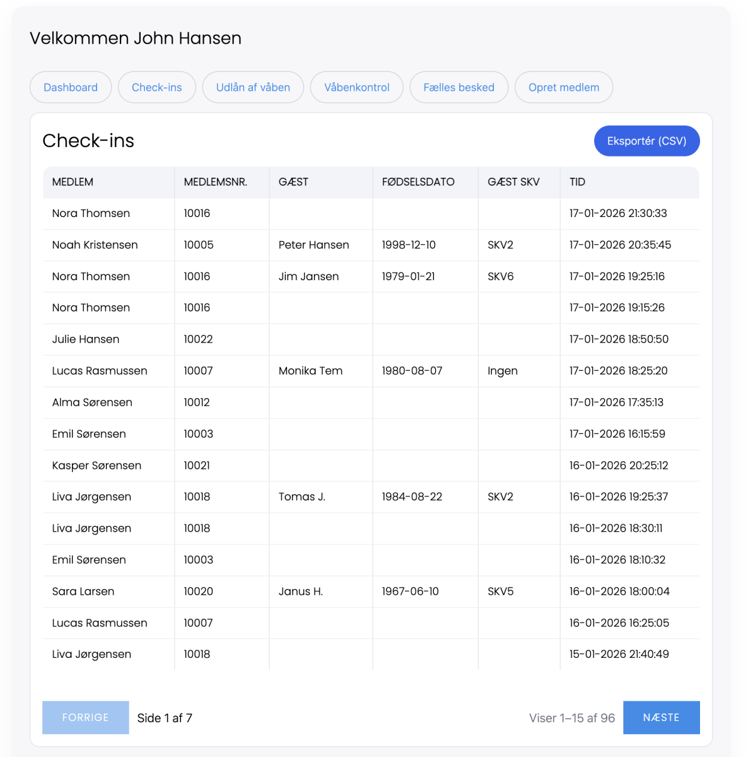Select the Noah Kristensen member row
The height and width of the screenshot is (757, 748).
pyautogui.click(x=95, y=245)
